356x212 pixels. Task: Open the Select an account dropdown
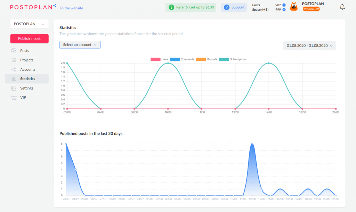[80, 45]
